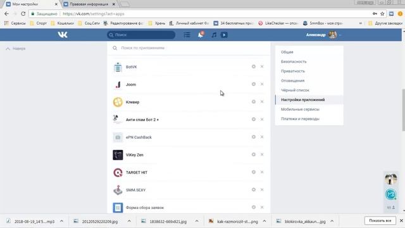Remove the Joom app
Image resolution: width=405 pixels, height=228 pixels.
tap(262, 84)
